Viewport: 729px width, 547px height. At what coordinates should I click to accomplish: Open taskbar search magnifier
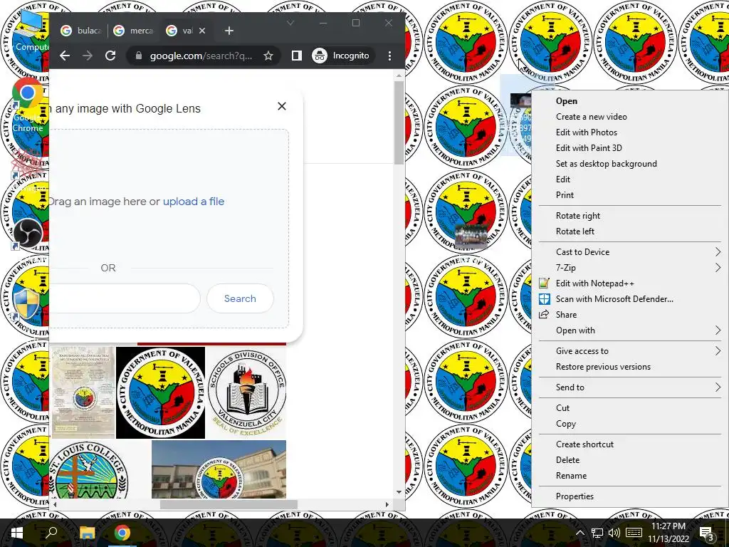pyautogui.click(x=51, y=533)
